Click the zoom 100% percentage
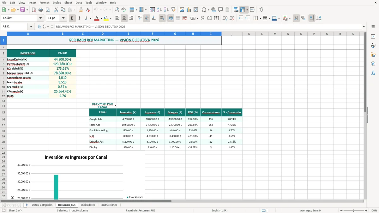379x213 pixels. click(x=374, y=210)
